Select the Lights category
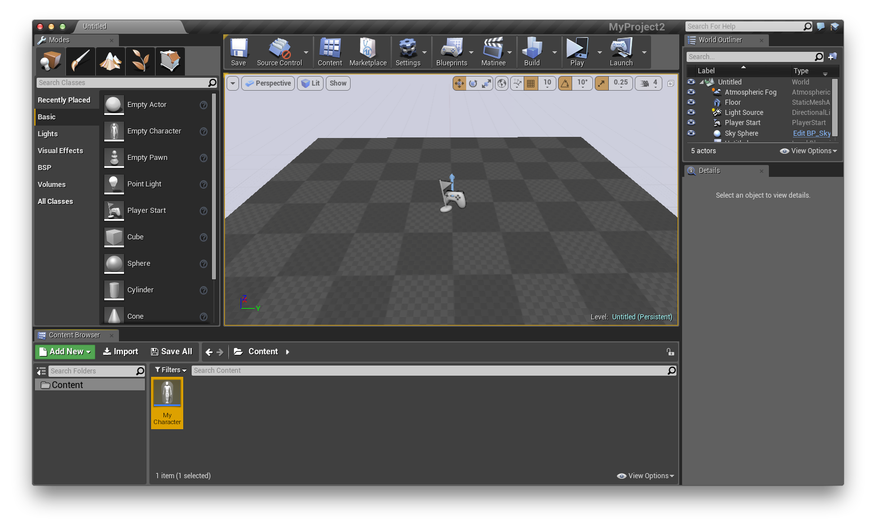 tap(48, 134)
